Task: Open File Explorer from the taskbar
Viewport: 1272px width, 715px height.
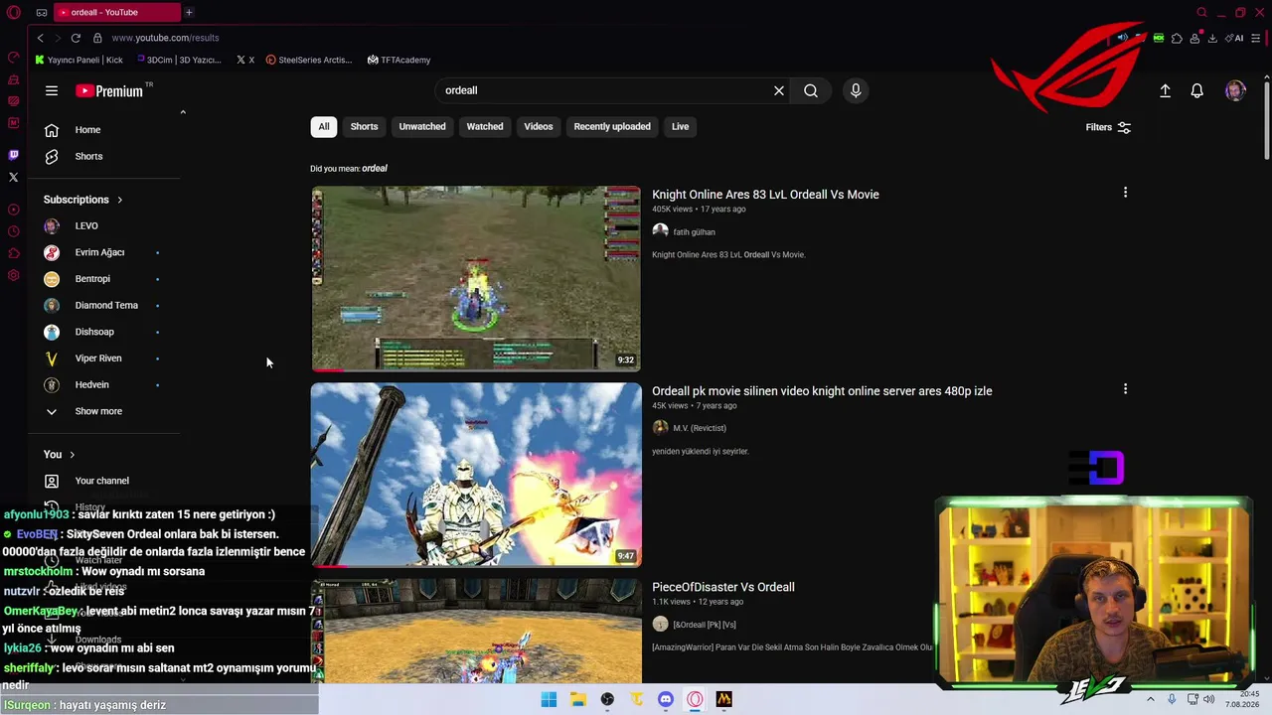Action: coord(578,699)
